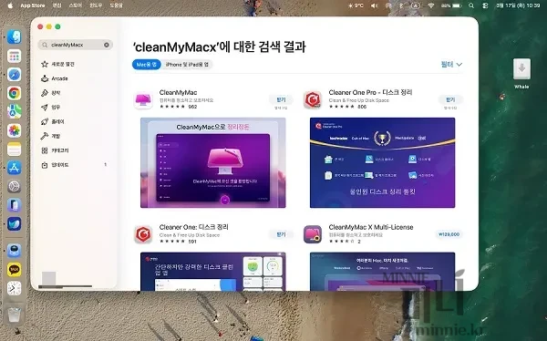Click 받기 for Cleaner One Pro
The height and width of the screenshot is (341, 547).
pos(450,99)
